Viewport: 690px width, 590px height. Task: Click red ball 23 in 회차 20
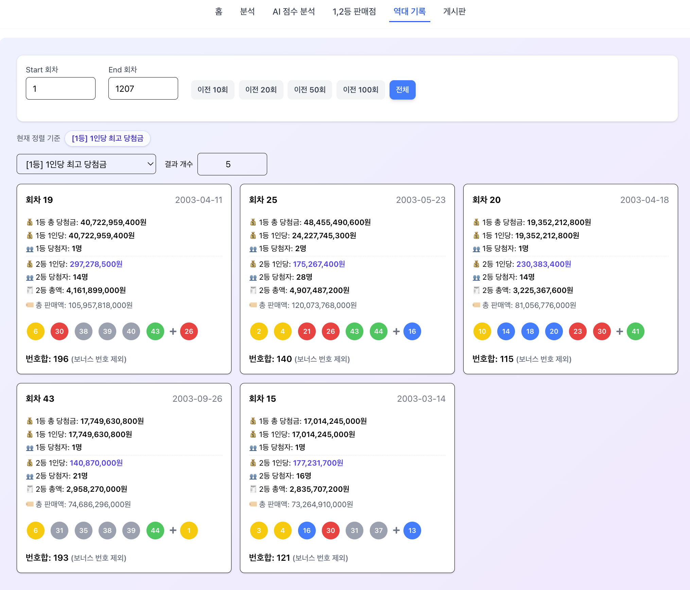pyautogui.click(x=578, y=331)
